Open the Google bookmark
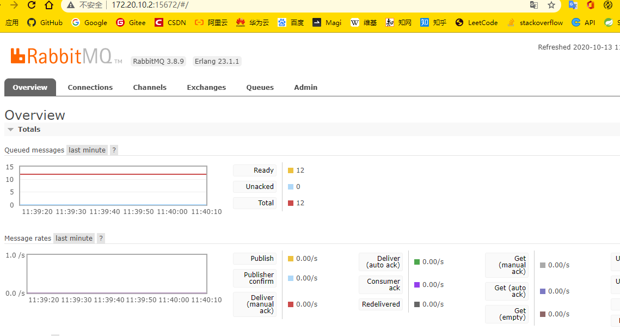The image size is (620, 336). 89,22
